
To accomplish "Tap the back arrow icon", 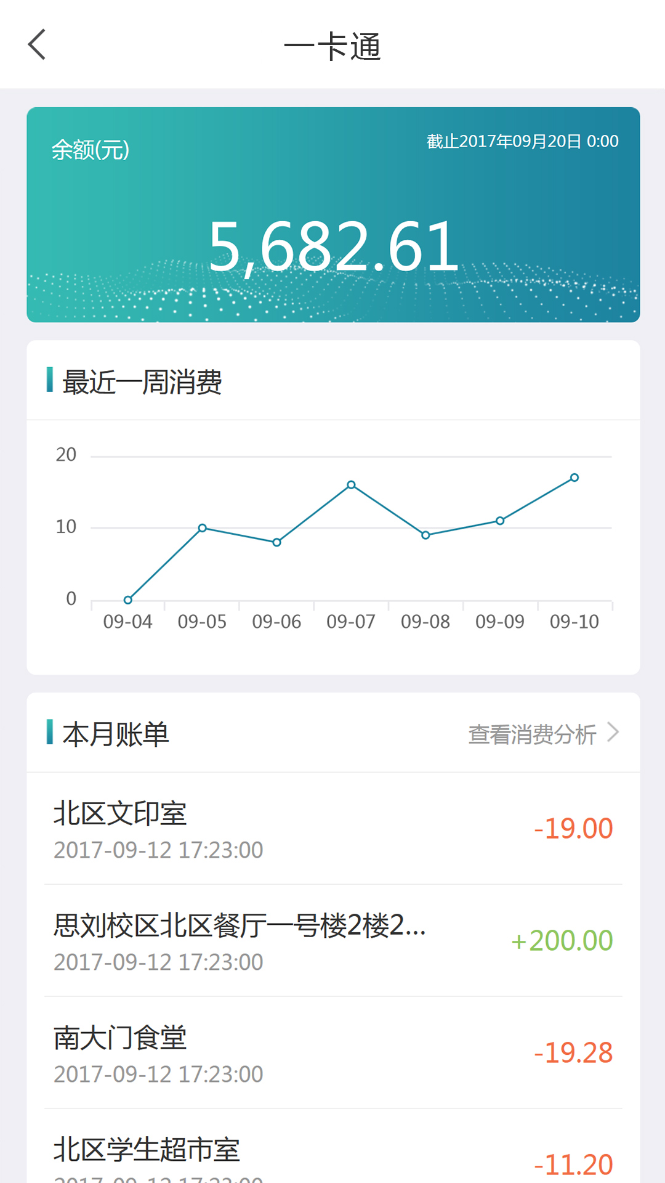I will coord(38,45).
